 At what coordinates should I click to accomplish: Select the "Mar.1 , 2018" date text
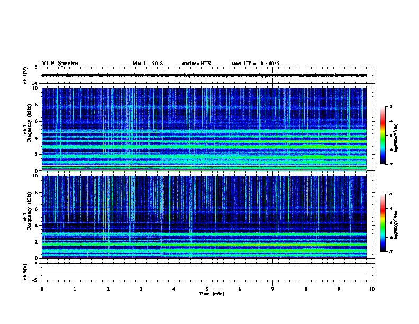click(x=148, y=64)
